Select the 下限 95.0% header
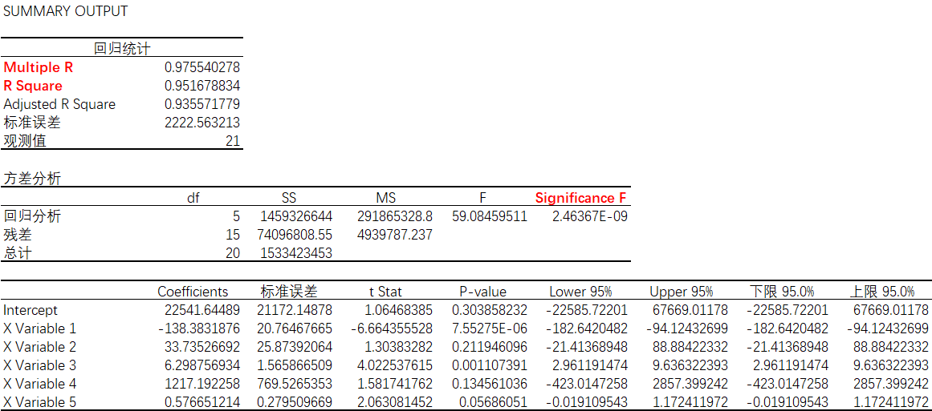932x411 pixels. pyautogui.click(x=781, y=291)
